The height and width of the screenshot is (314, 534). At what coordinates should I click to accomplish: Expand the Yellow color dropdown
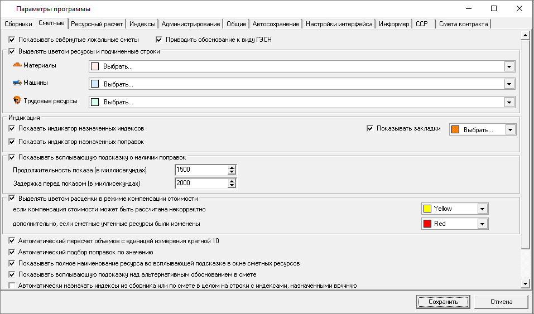coord(483,209)
